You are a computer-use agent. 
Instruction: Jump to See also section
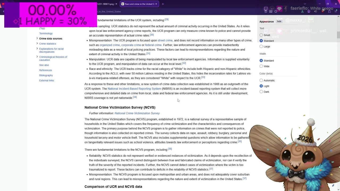[x=44, y=65]
